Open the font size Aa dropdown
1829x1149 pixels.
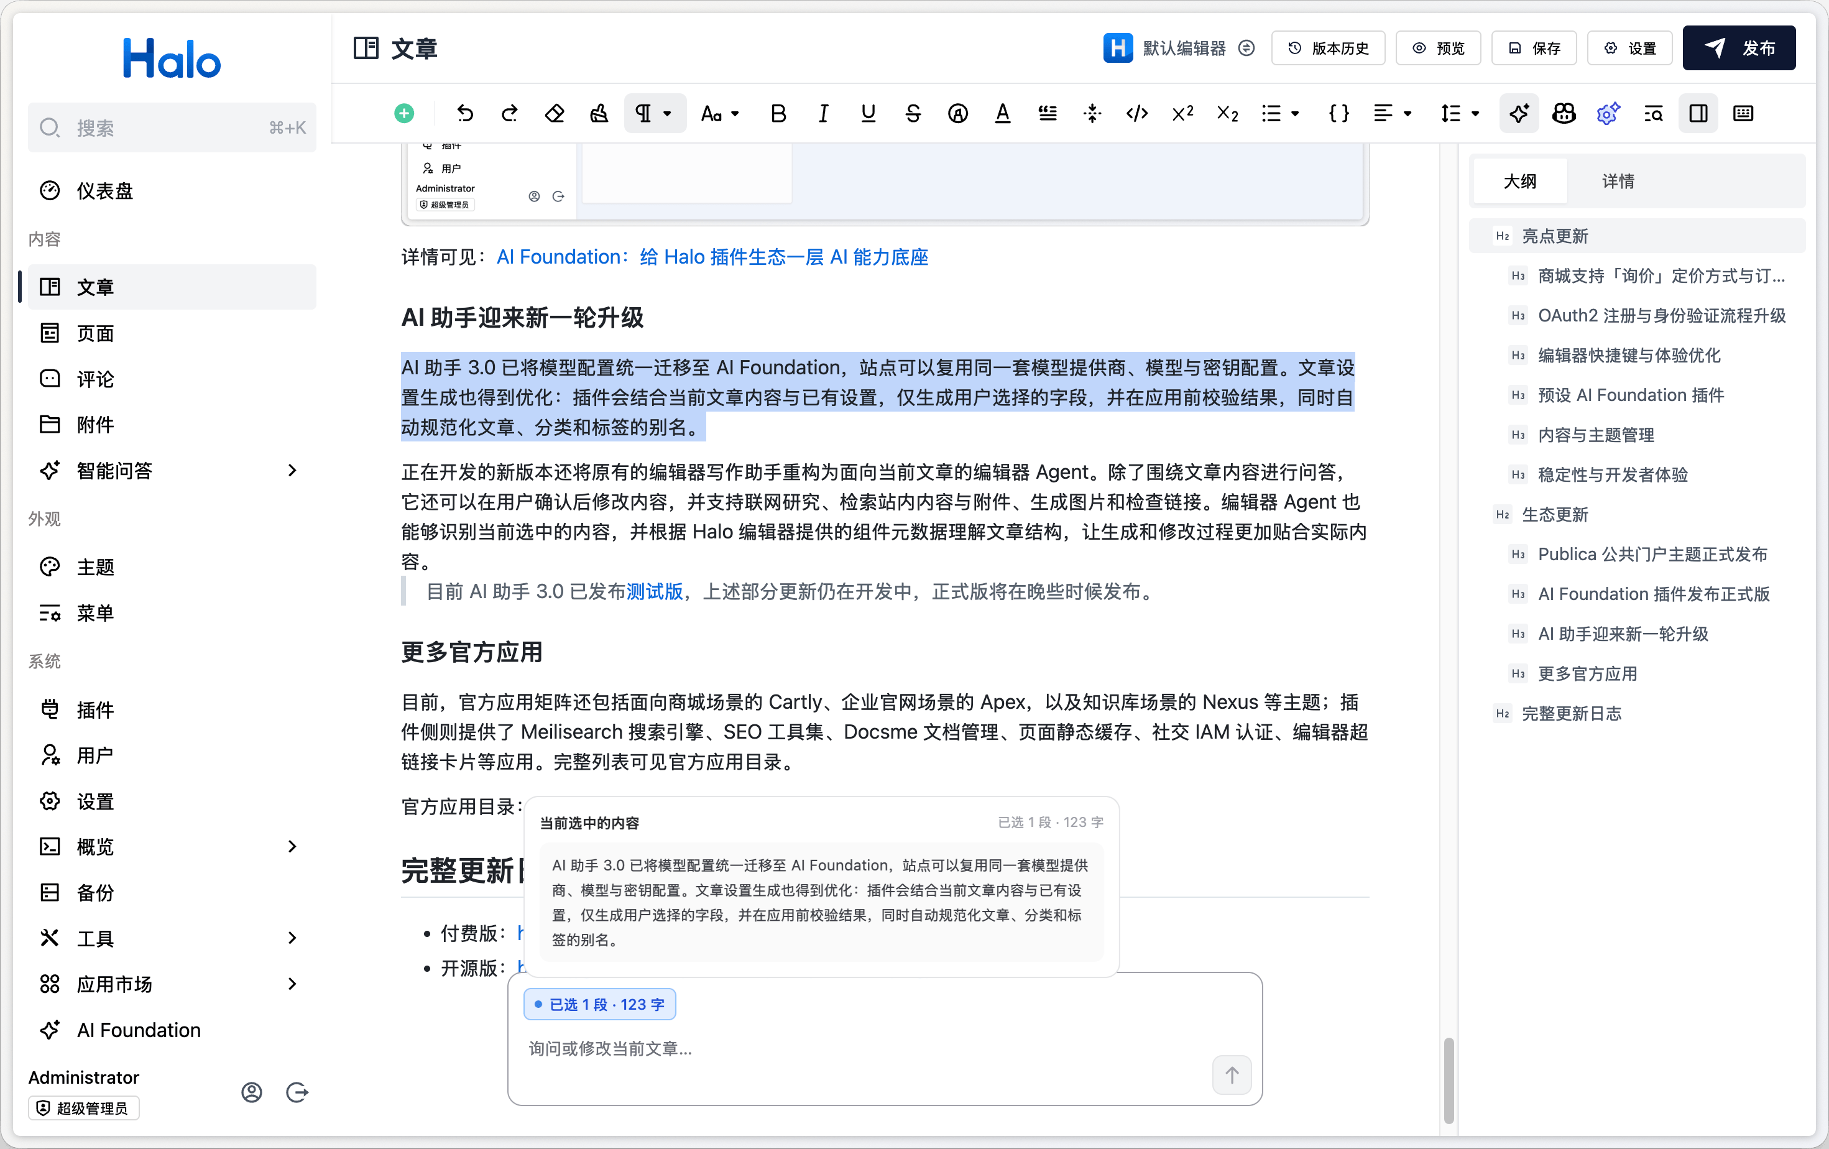click(719, 114)
